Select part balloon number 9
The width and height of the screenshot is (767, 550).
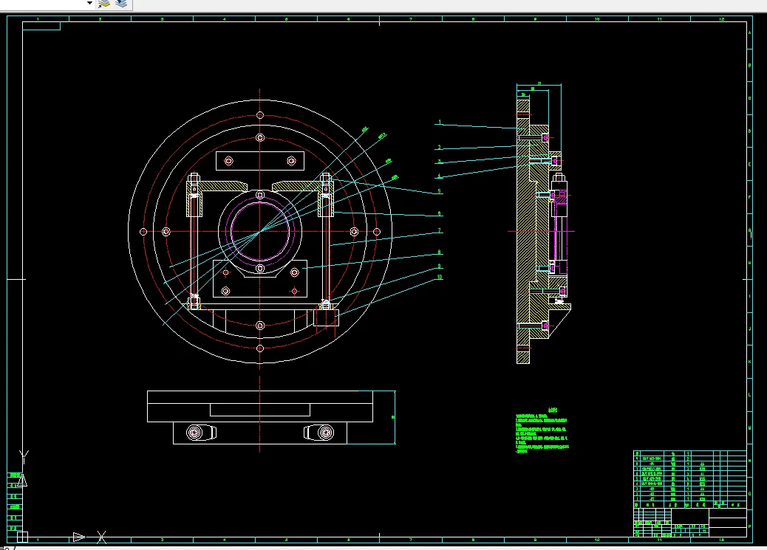click(440, 266)
